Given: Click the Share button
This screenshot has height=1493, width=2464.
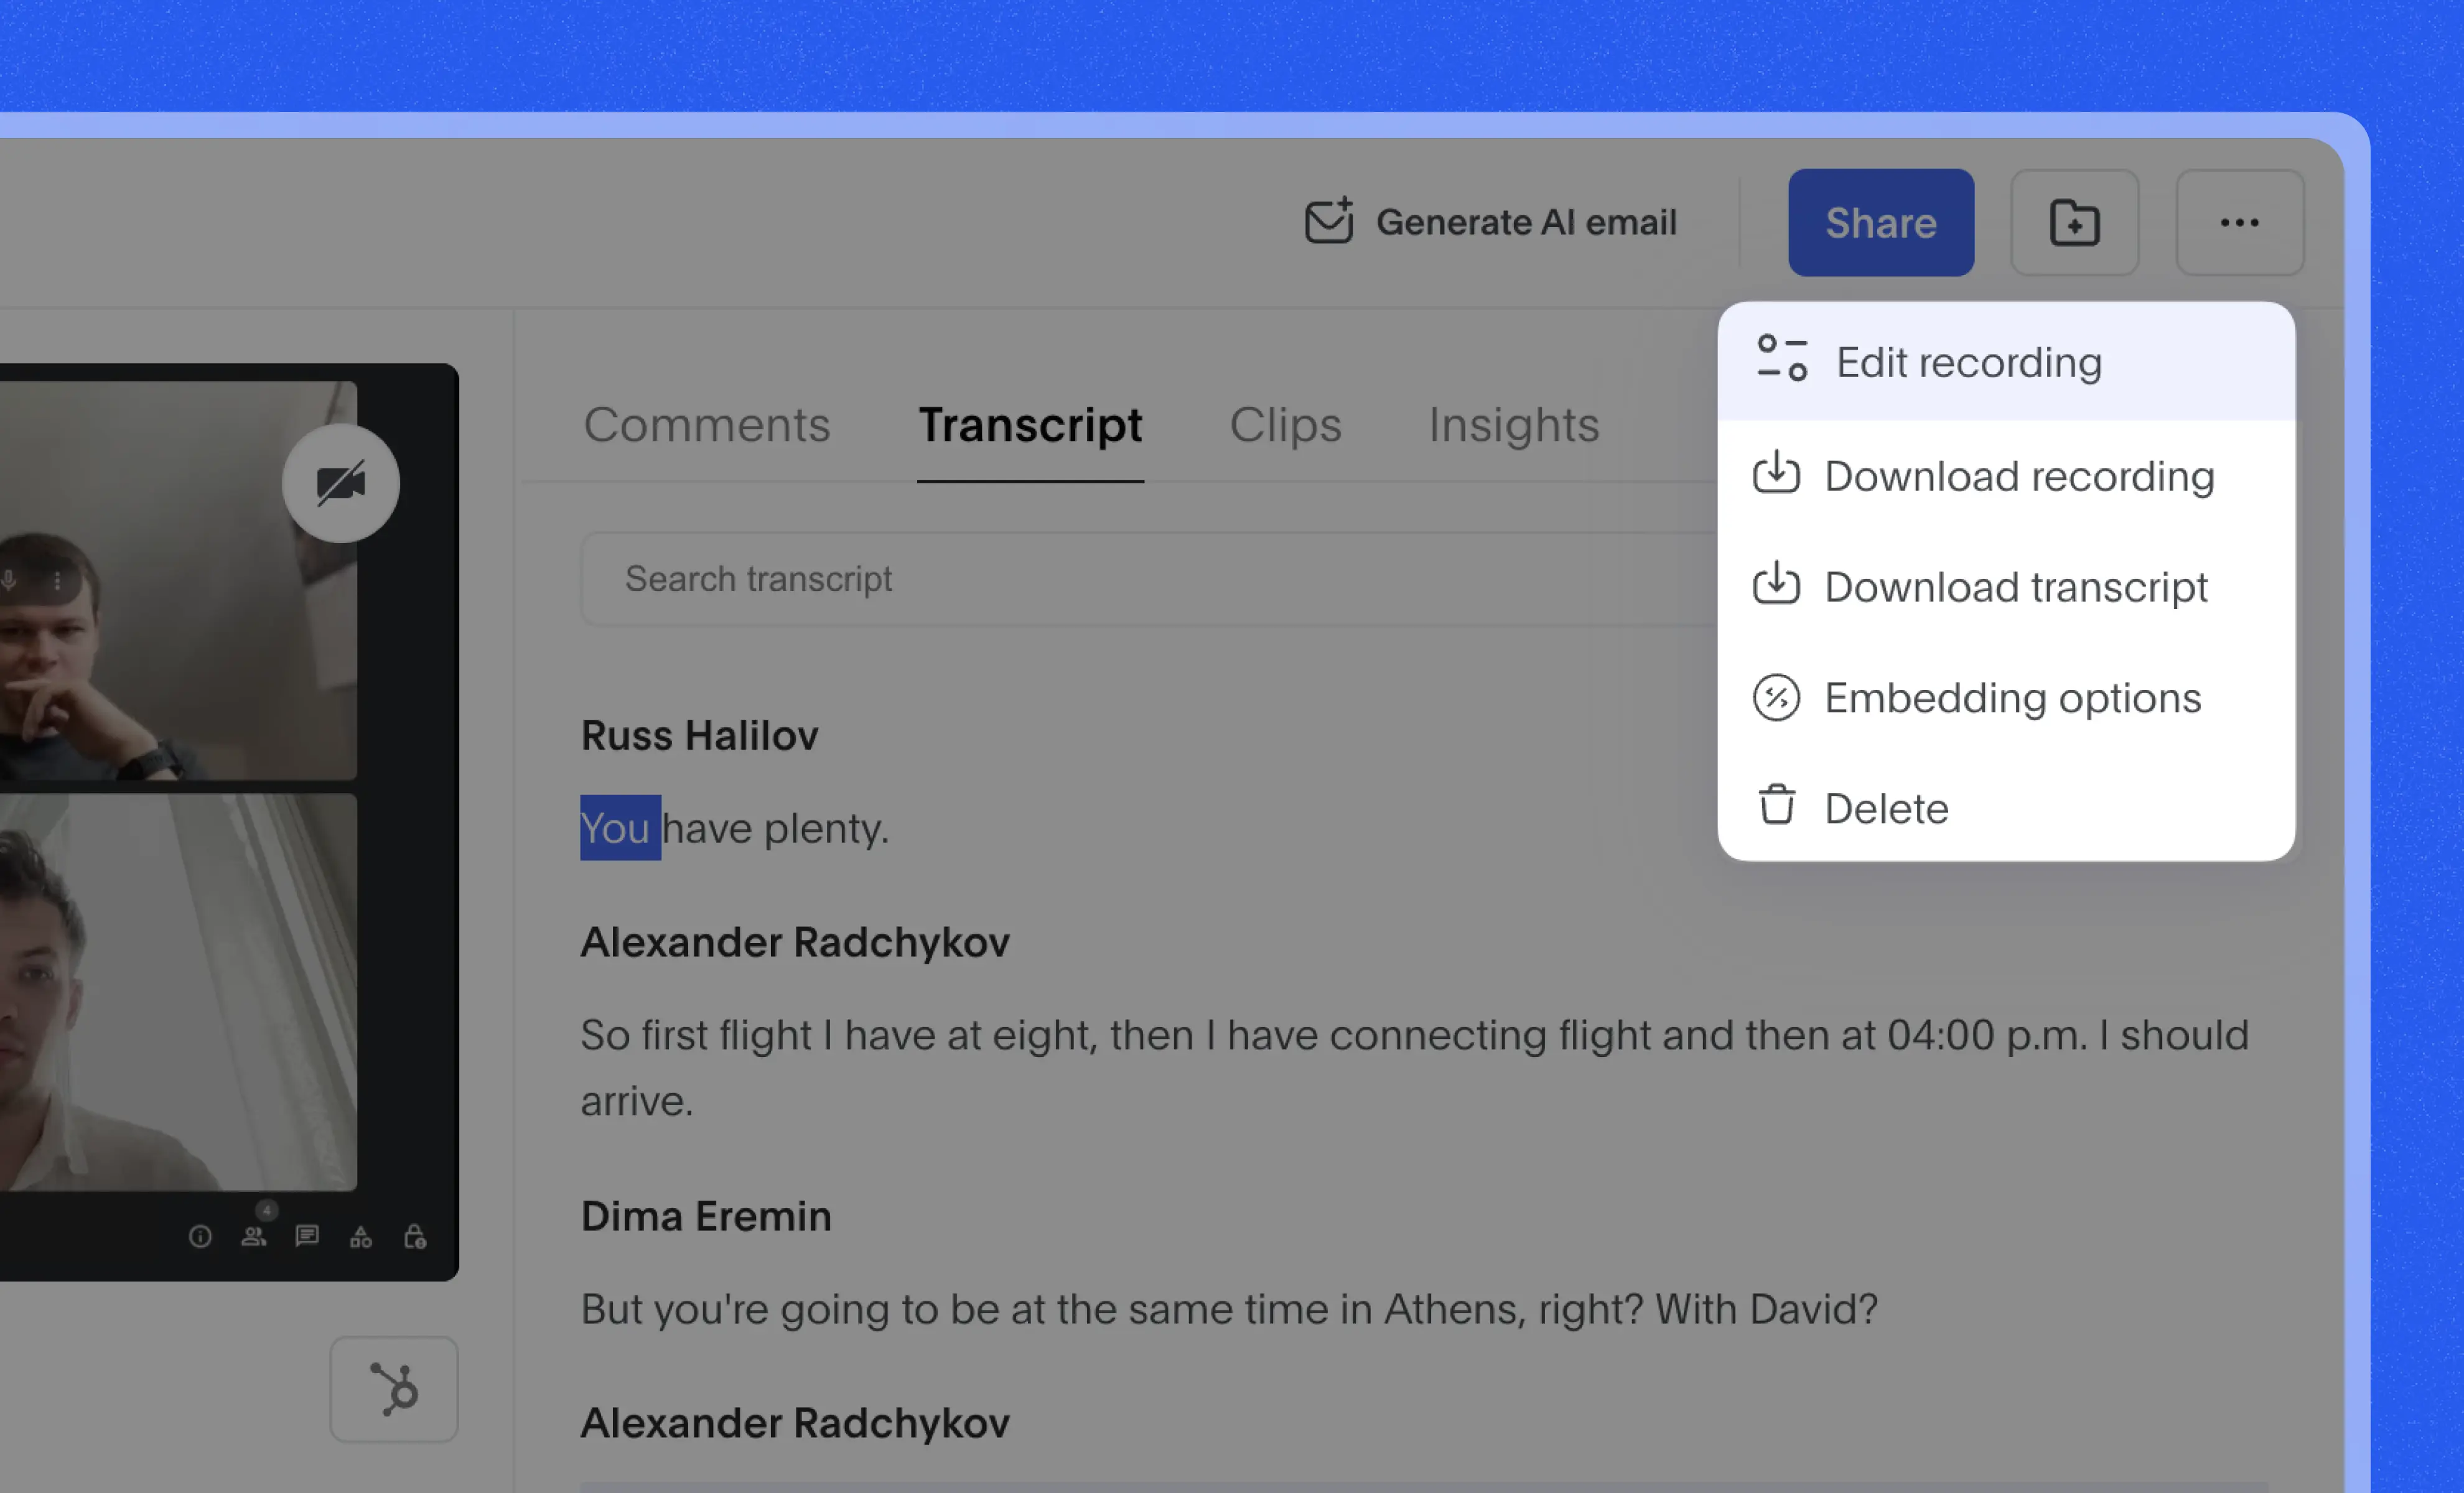Looking at the screenshot, I should [1880, 222].
